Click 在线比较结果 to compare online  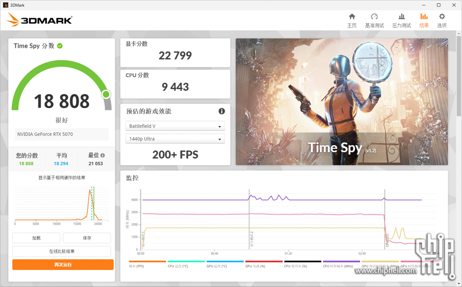coord(61,251)
